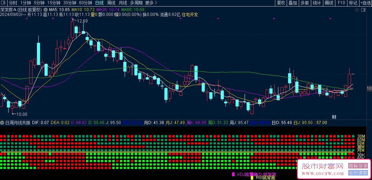Click the MA10: 10.72 value
Viewport: 372px width, 180px height.
[x=83, y=10]
